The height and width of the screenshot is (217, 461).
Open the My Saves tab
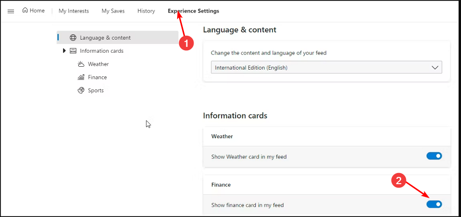click(x=113, y=11)
